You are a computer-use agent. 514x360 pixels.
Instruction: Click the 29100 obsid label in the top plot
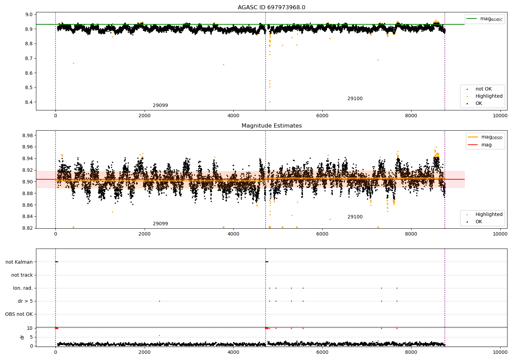[x=355, y=99]
